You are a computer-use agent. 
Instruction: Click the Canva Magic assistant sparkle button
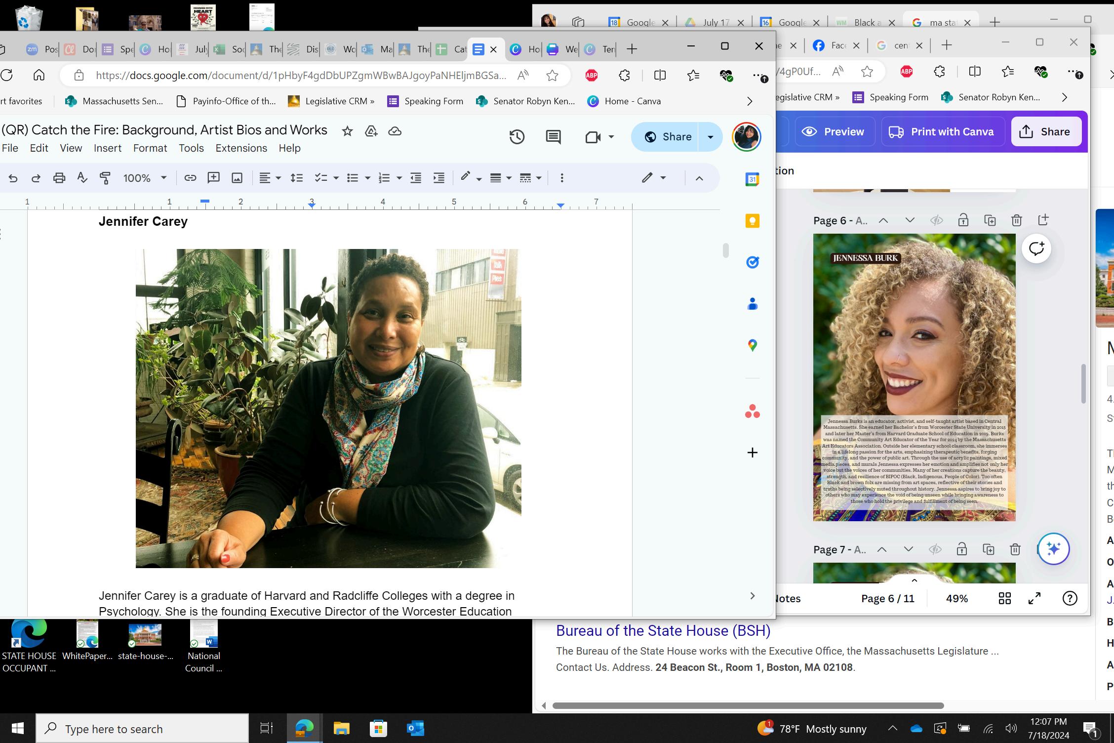[1053, 549]
